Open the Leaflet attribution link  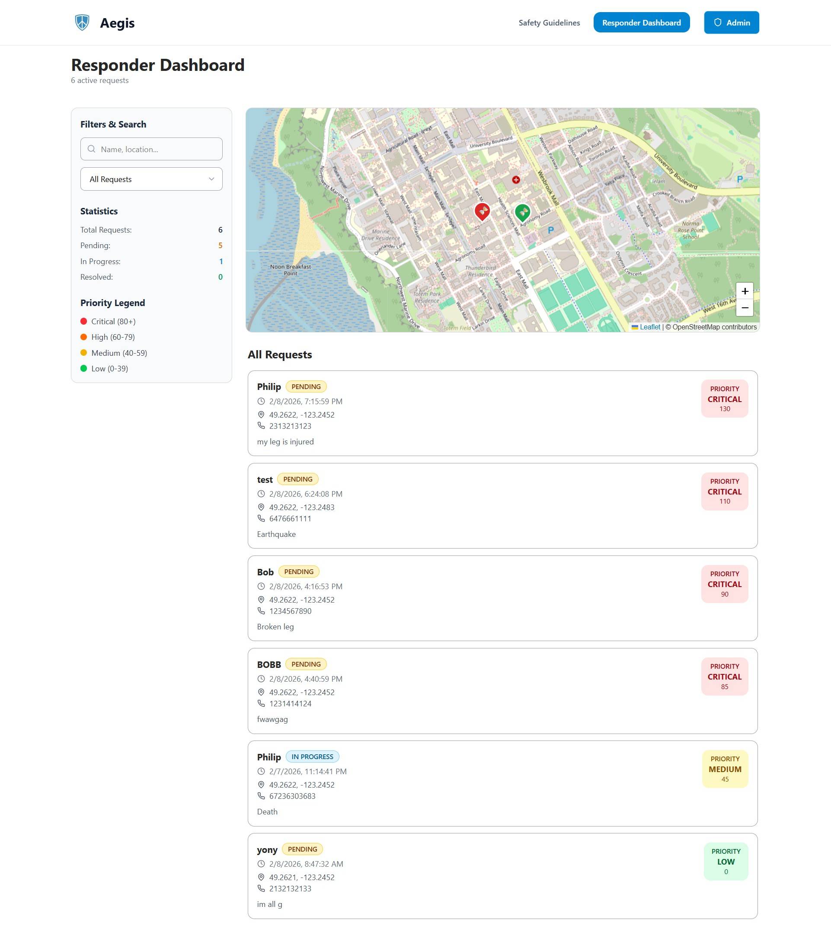[649, 327]
